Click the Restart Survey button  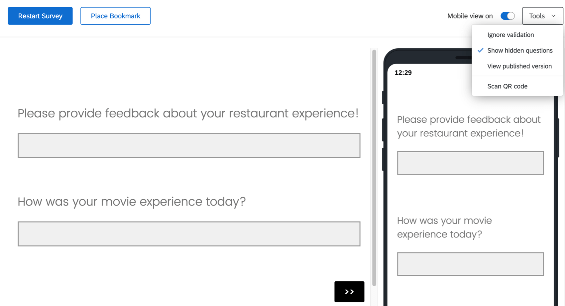[x=40, y=16]
